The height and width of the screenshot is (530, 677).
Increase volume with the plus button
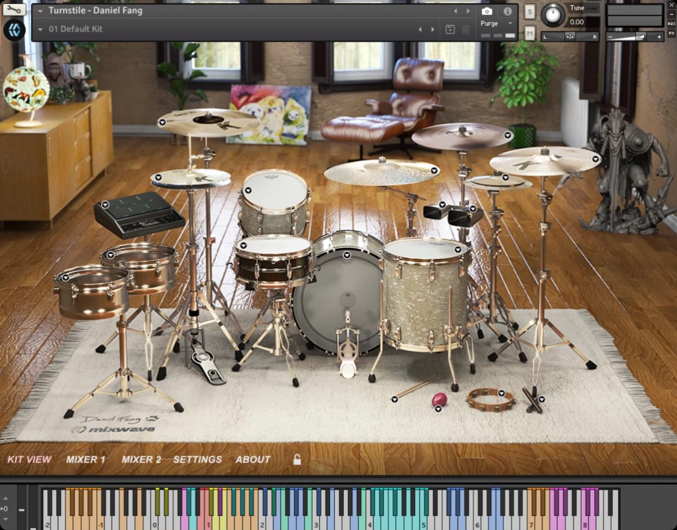click(x=659, y=37)
